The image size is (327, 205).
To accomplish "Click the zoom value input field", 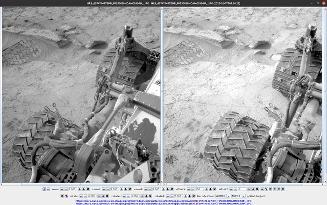I will click(x=72, y=189).
